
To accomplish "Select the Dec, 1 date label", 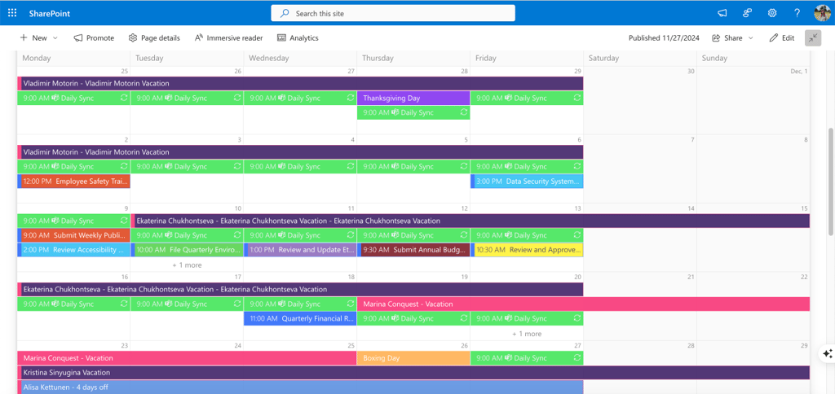I will coord(799,72).
